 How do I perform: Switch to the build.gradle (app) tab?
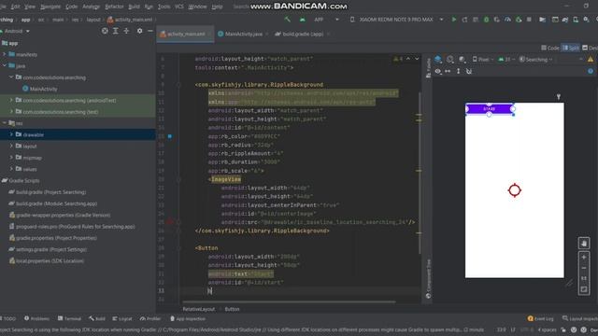(x=303, y=34)
